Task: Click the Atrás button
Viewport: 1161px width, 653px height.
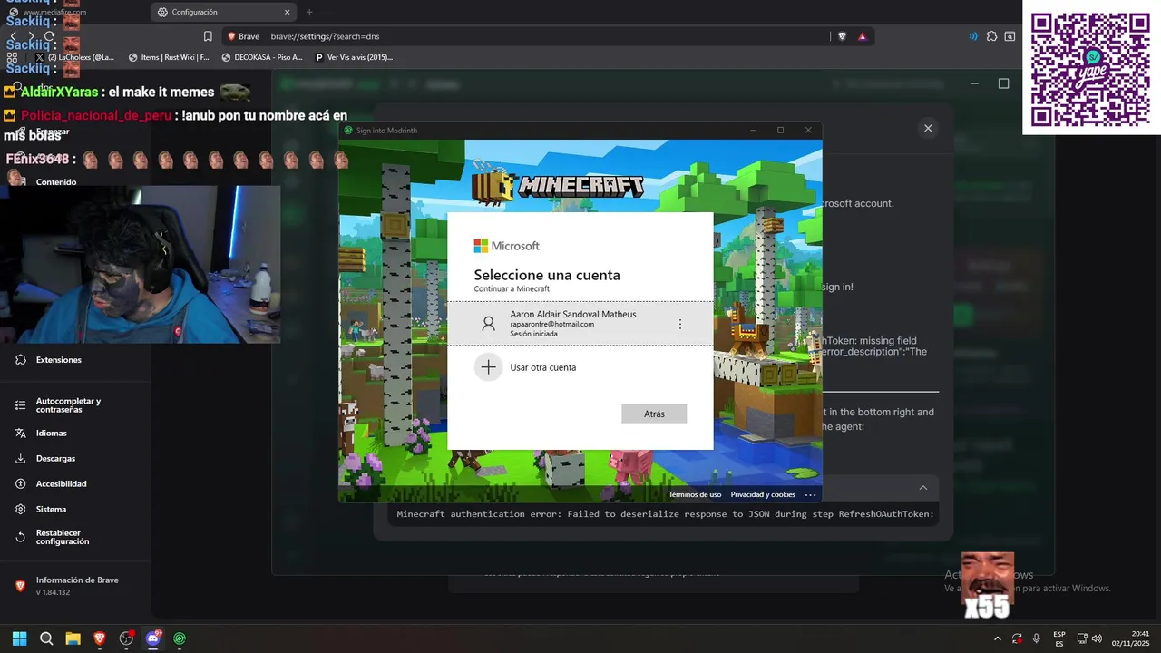Action: pyautogui.click(x=654, y=414)
